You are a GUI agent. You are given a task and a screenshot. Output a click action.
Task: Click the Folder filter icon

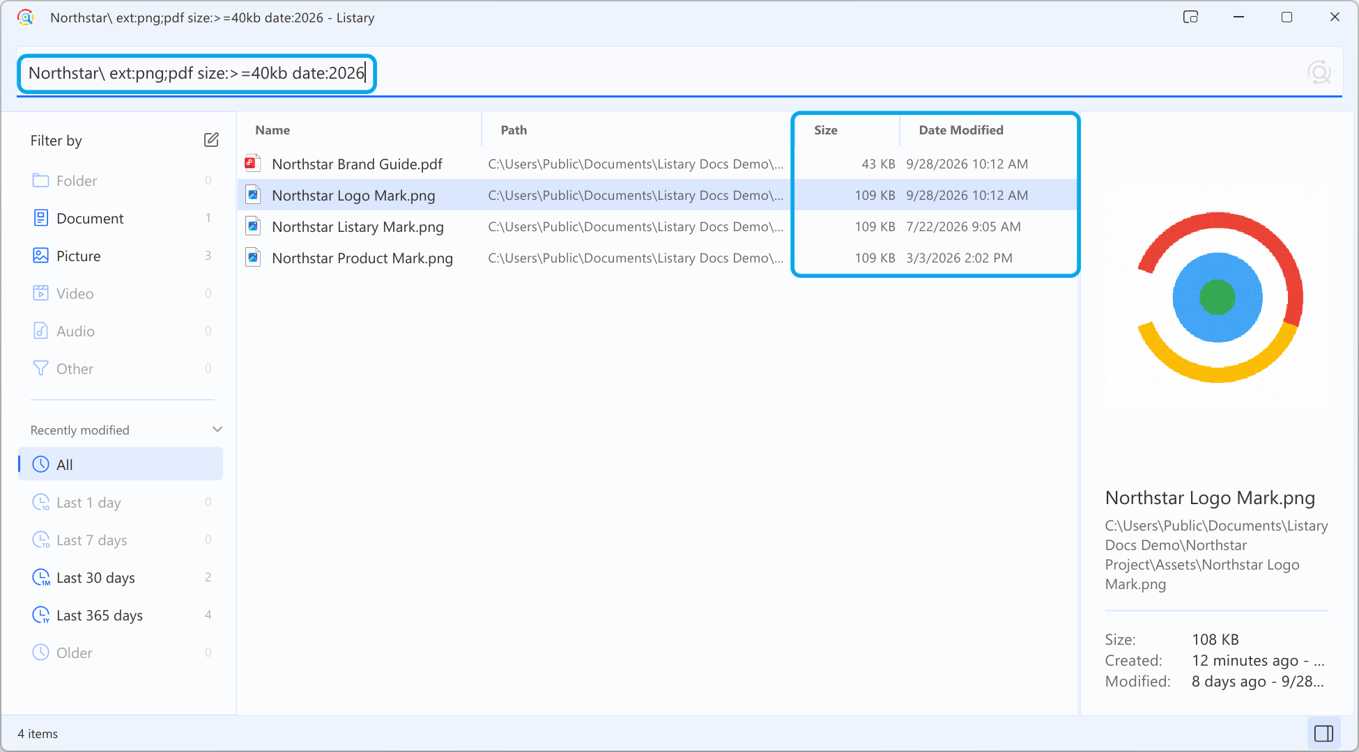click(x=41, y=180)
